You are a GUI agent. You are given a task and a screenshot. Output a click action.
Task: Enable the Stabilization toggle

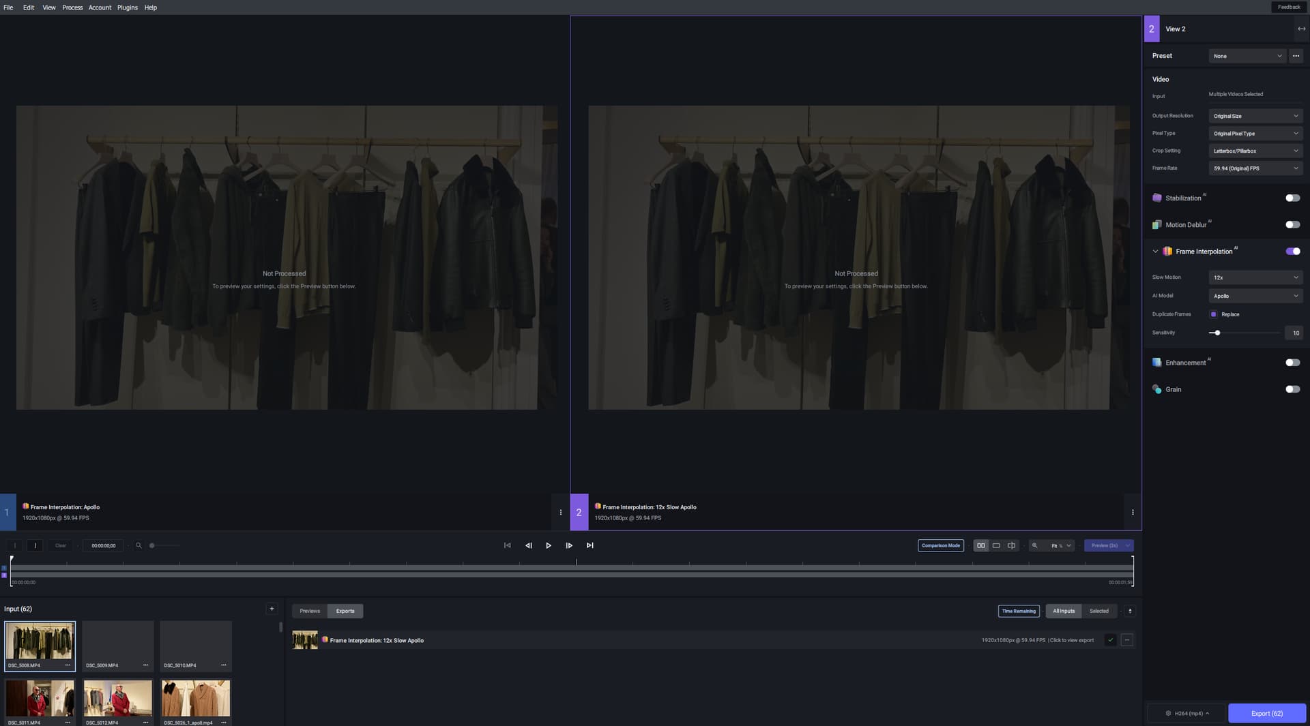tap(1292, 198)
